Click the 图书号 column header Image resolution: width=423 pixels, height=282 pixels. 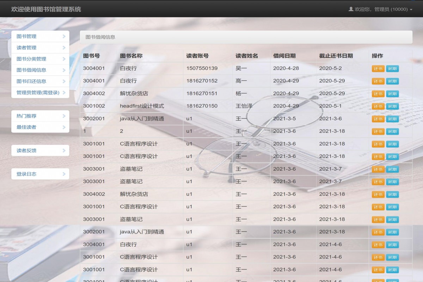91,55
